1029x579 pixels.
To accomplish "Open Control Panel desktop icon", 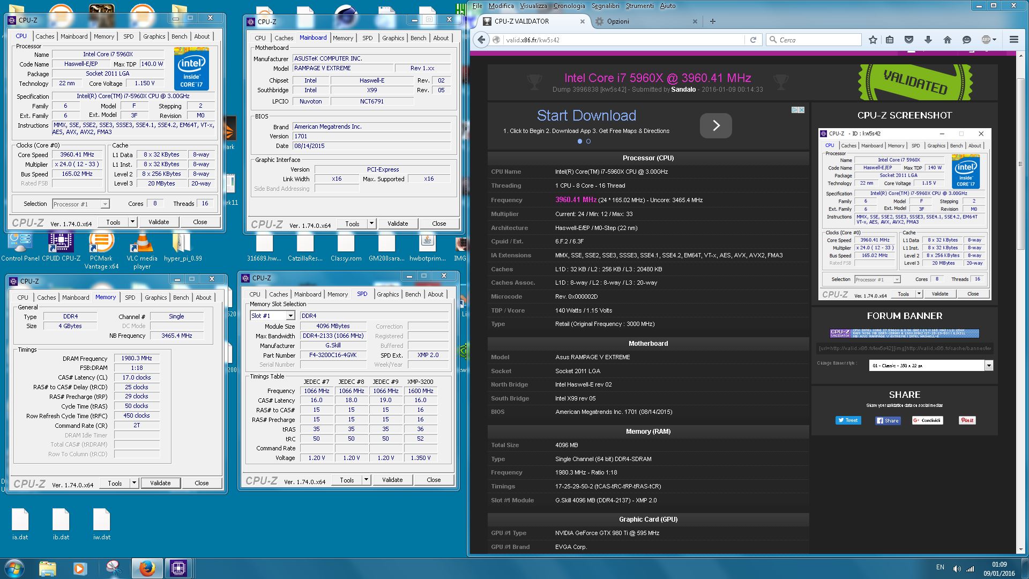I will point(20,247).
